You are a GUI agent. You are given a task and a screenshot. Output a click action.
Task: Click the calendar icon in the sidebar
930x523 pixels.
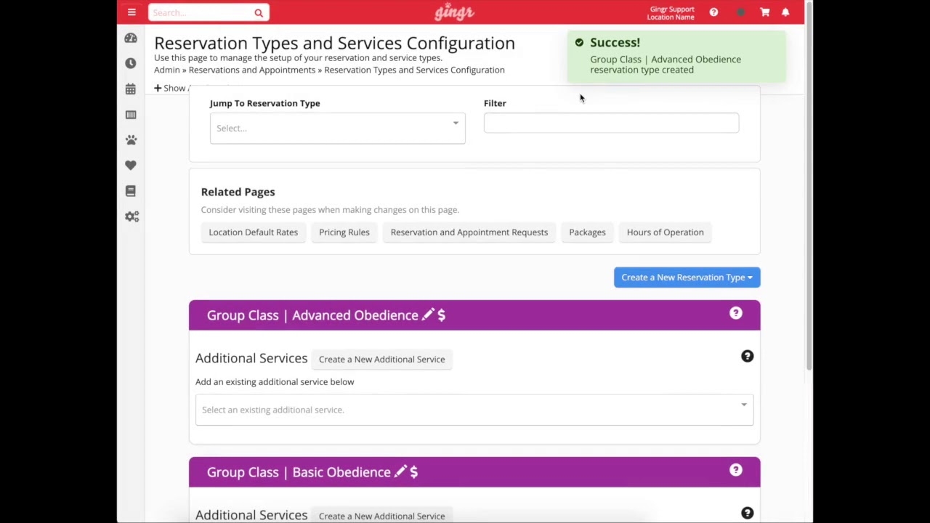(x=131, y=89)
